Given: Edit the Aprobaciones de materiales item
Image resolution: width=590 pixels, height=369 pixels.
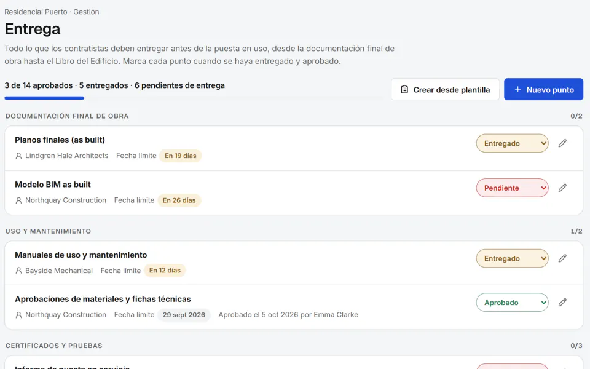Looking at the screenshot, I should pos(562,303).
